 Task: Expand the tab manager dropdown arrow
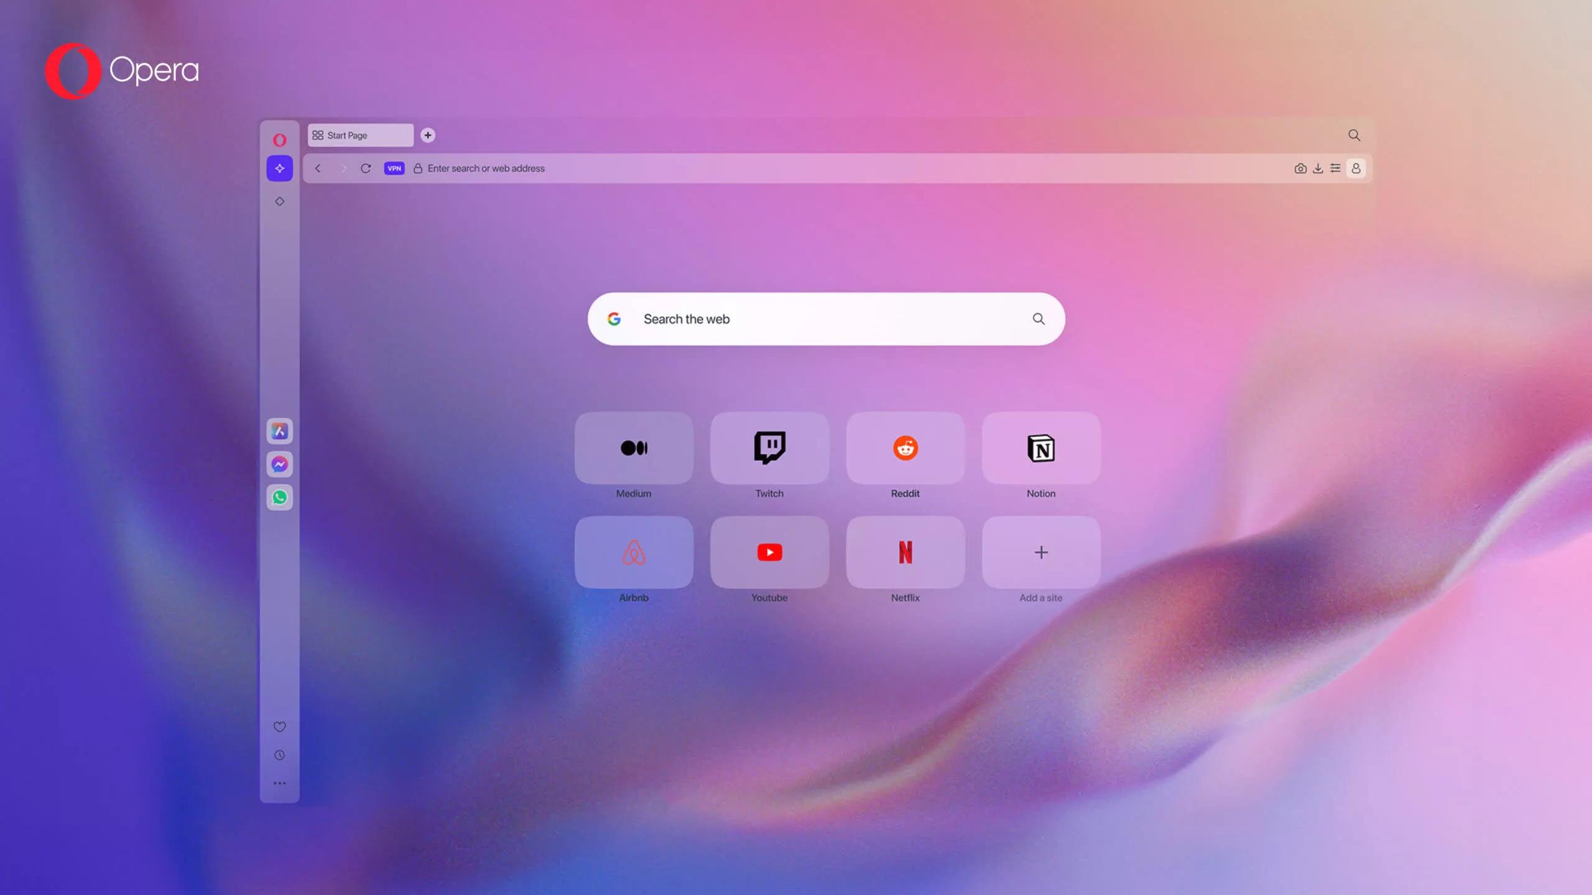pyautogui.click(x=1354, y=134)
